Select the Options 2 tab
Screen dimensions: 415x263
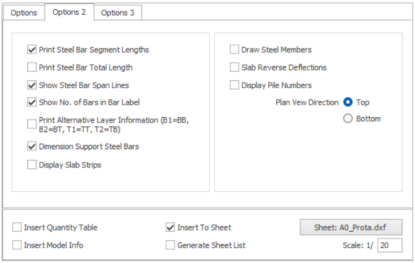coord(69,12)
